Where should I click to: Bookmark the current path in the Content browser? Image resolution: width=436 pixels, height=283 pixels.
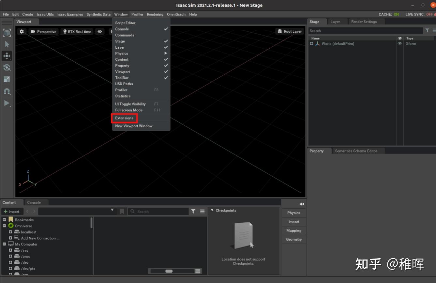[x=122, y=212]
